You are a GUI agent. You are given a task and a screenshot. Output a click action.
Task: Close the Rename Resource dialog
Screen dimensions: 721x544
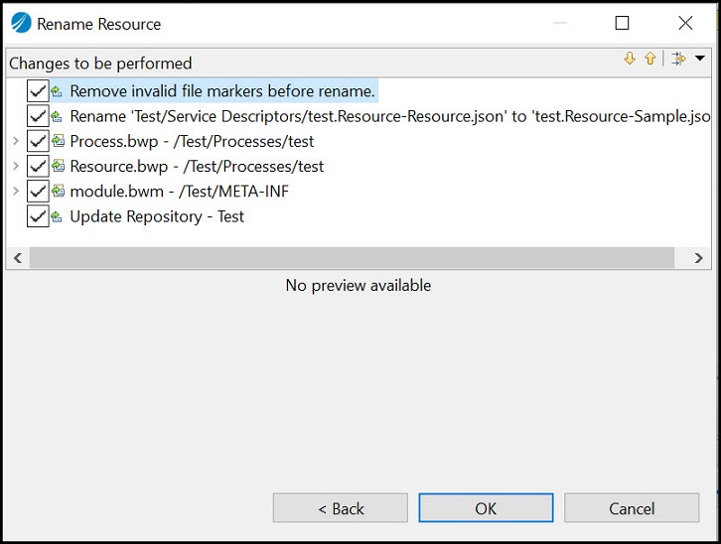(685, 23)
